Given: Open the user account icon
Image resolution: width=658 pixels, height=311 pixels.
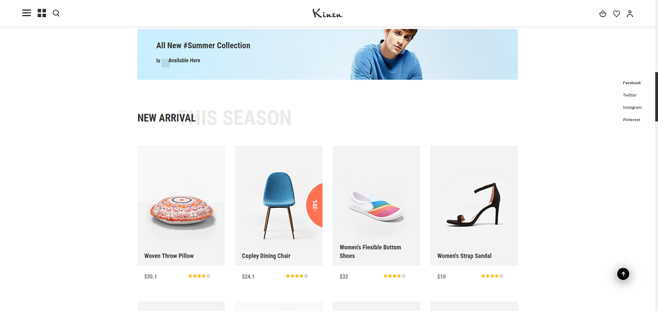Looking at the screenshot, I should click(630, 13).
